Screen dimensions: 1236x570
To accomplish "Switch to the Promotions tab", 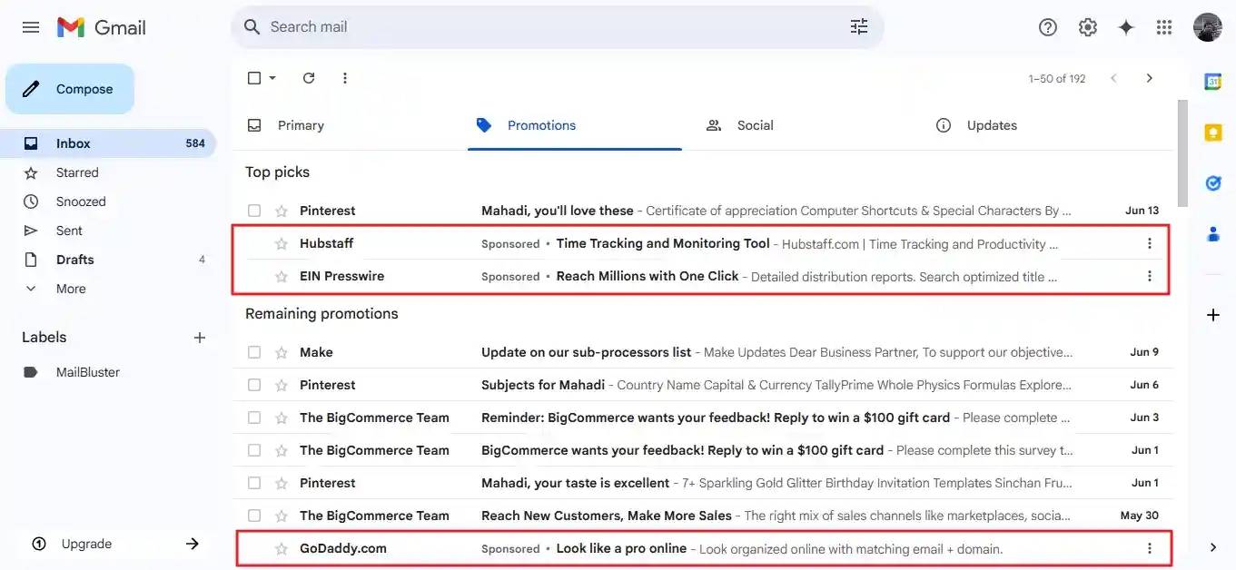I will pyautogui.click(x=575, y=125).
